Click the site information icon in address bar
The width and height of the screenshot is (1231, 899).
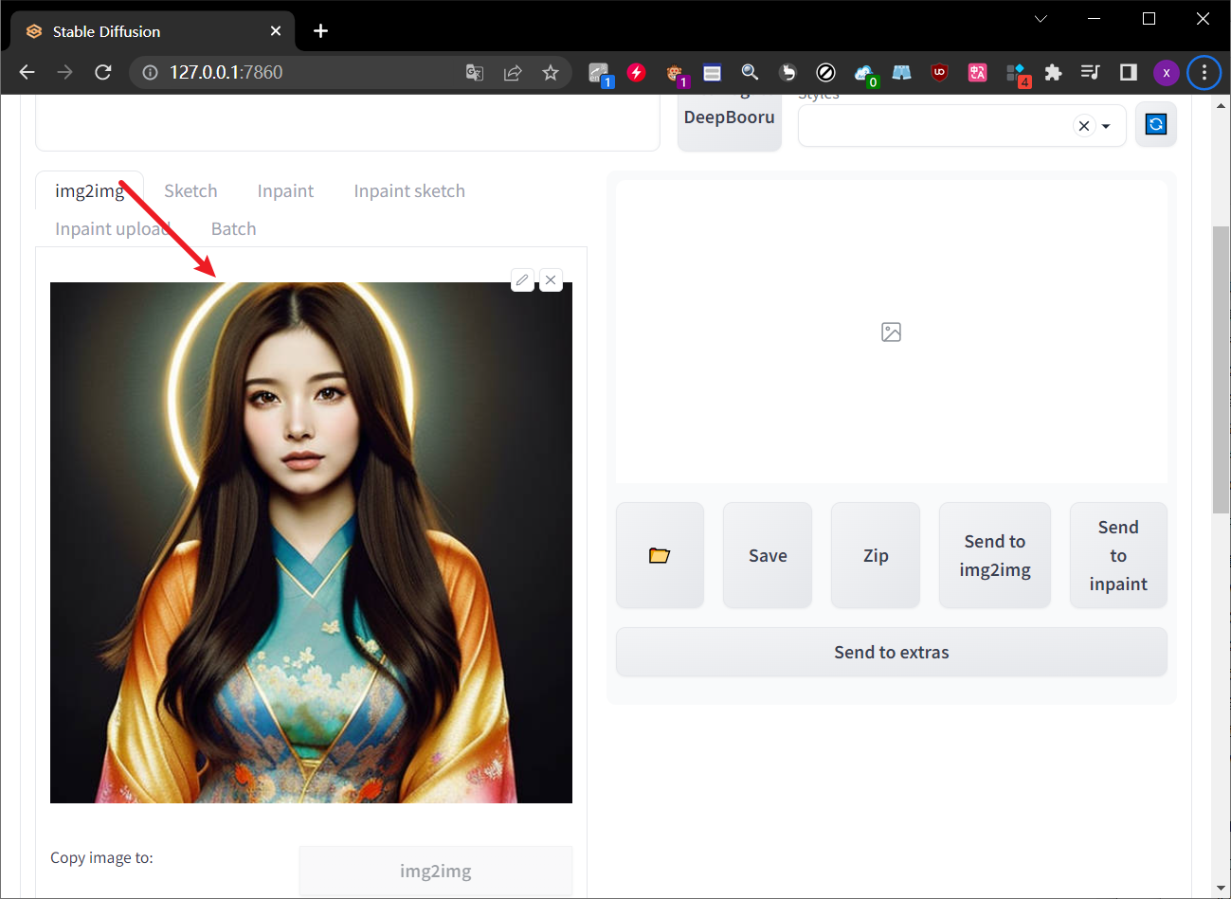point(149,72)
